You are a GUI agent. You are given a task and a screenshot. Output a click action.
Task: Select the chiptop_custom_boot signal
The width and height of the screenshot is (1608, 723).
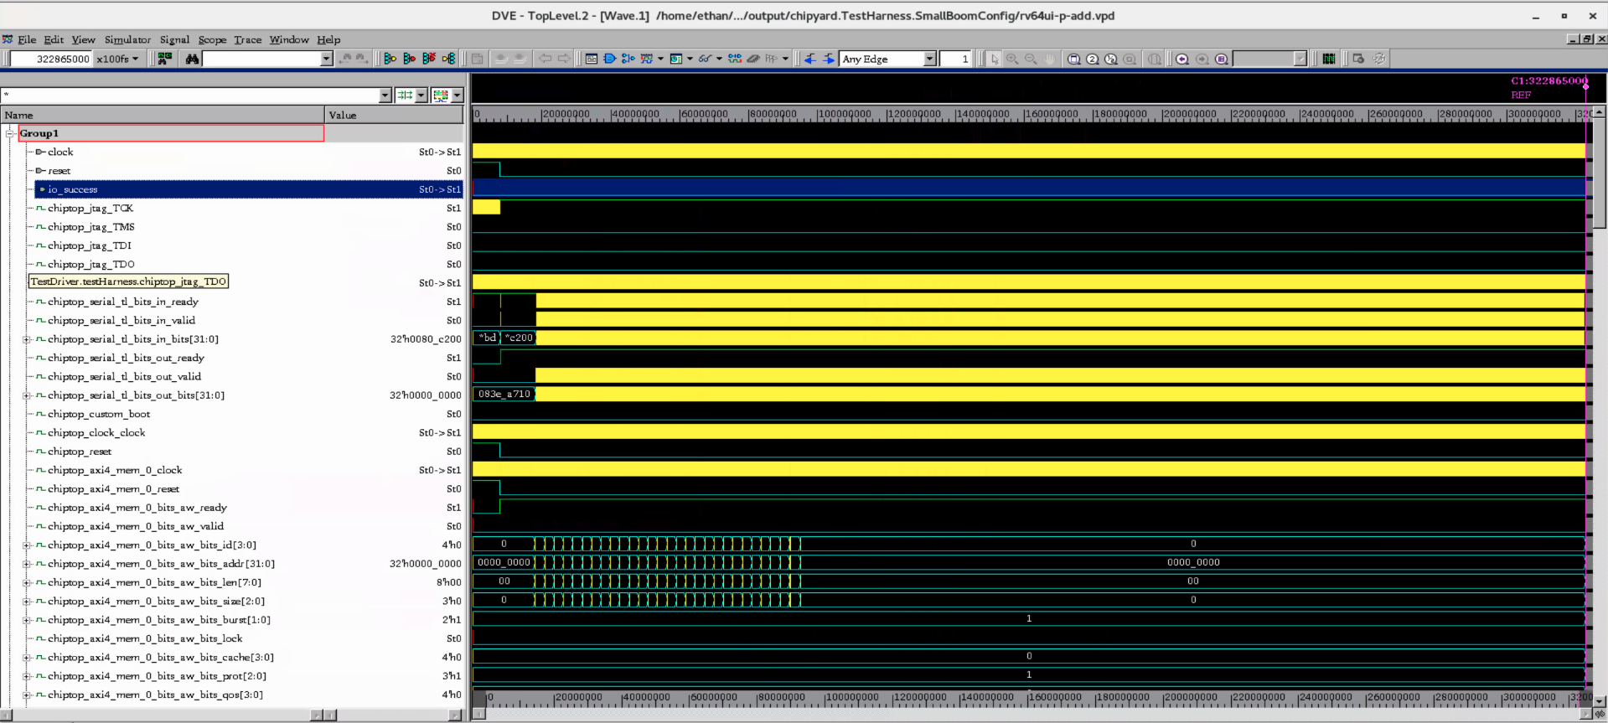(99, 414)
